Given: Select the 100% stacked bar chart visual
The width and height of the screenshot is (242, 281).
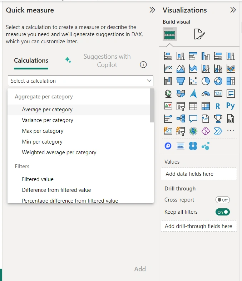Looking at the screenshot, I should 218,56.
